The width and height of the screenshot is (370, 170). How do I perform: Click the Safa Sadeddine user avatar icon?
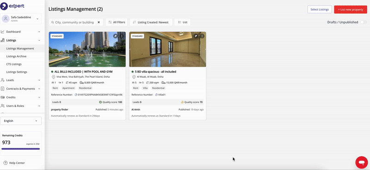[6, 19]
